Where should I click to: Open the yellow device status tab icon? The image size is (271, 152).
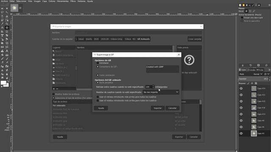243,5
